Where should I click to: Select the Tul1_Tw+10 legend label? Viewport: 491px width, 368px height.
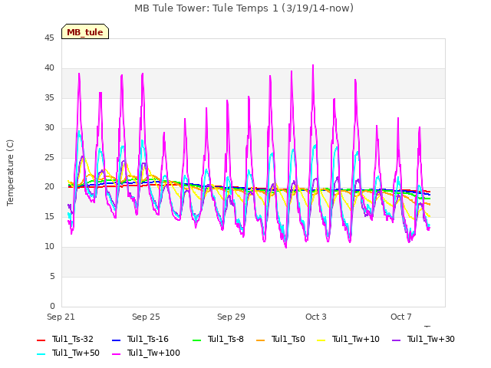point(356,339)
